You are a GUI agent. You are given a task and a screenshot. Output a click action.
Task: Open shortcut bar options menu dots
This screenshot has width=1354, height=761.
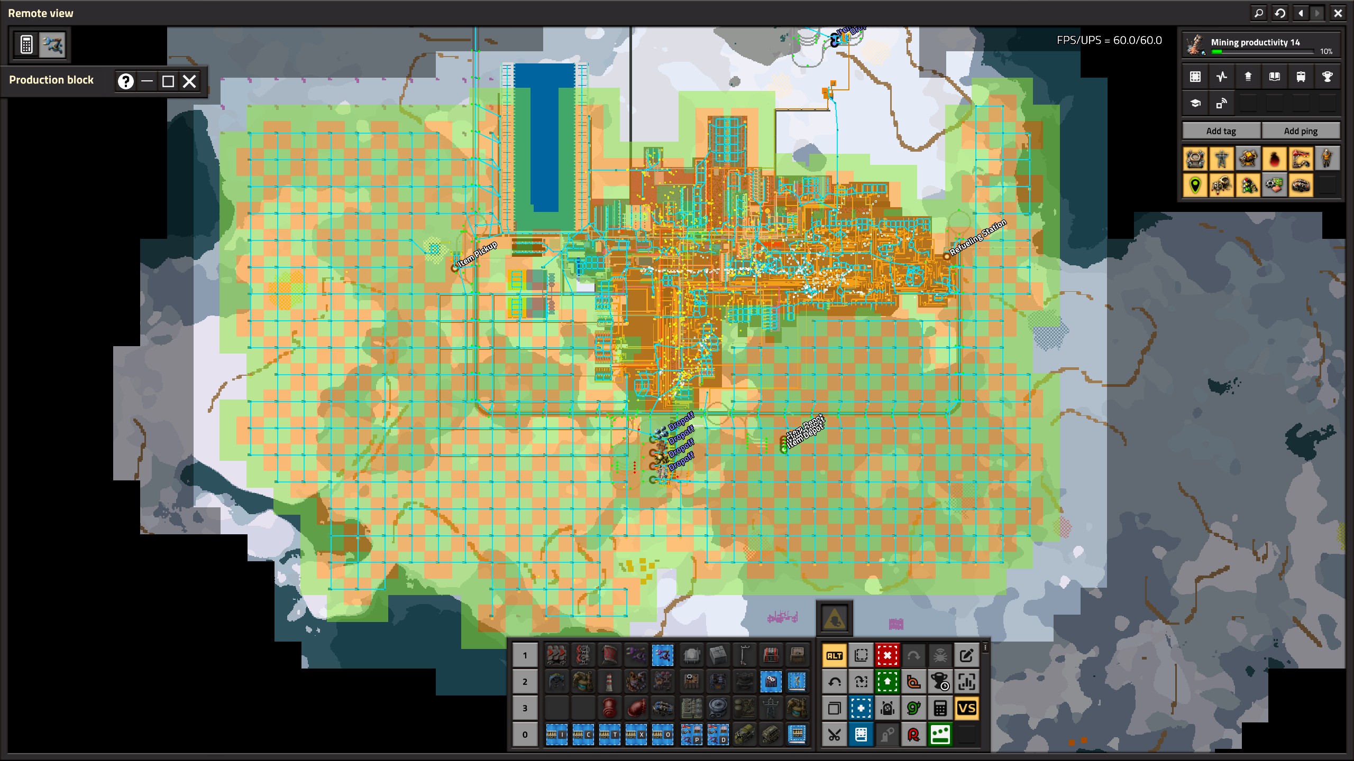tap(985, 647)
